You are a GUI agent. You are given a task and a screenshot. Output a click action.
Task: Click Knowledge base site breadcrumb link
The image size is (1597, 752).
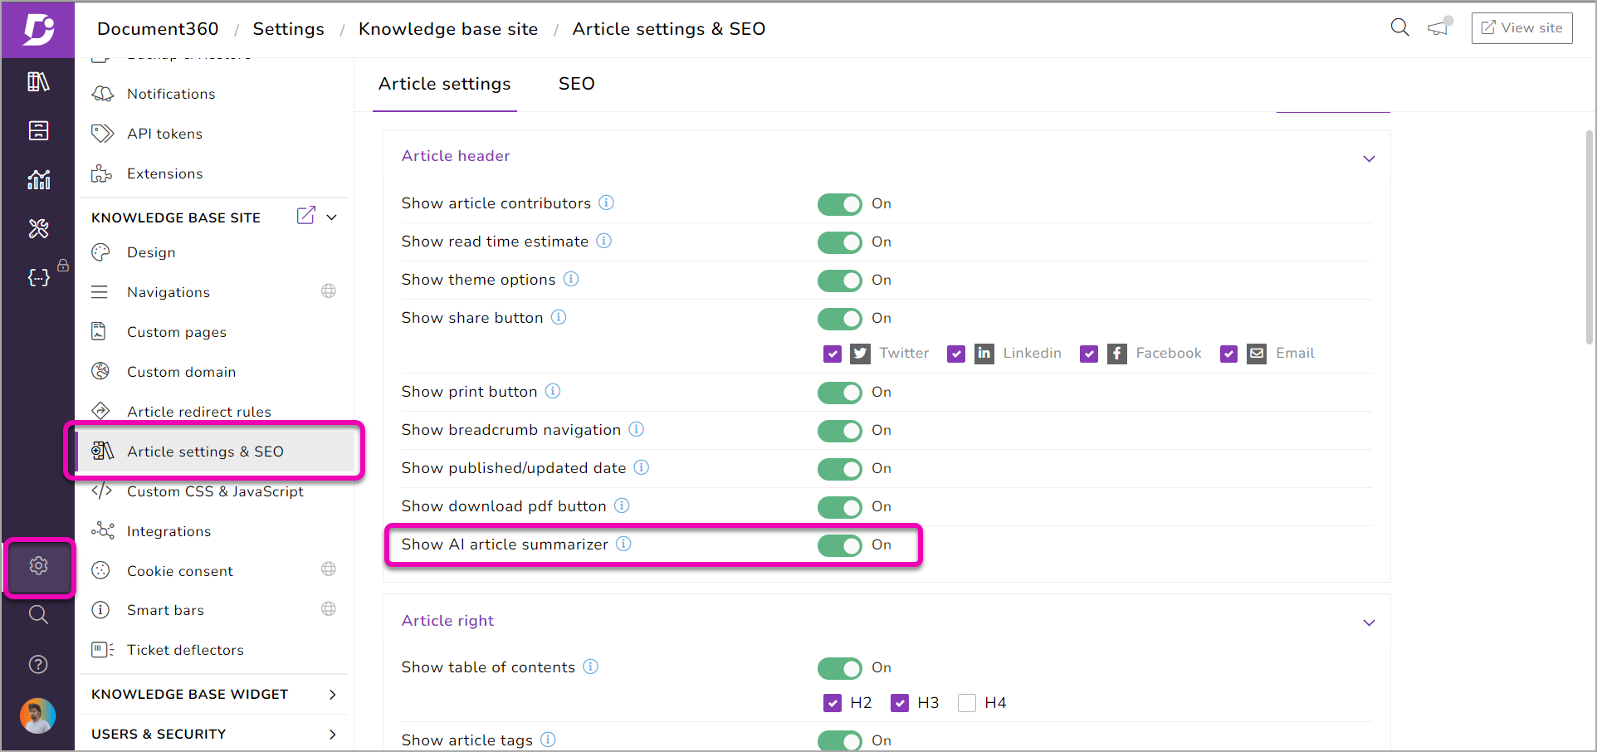click(448, 29)
